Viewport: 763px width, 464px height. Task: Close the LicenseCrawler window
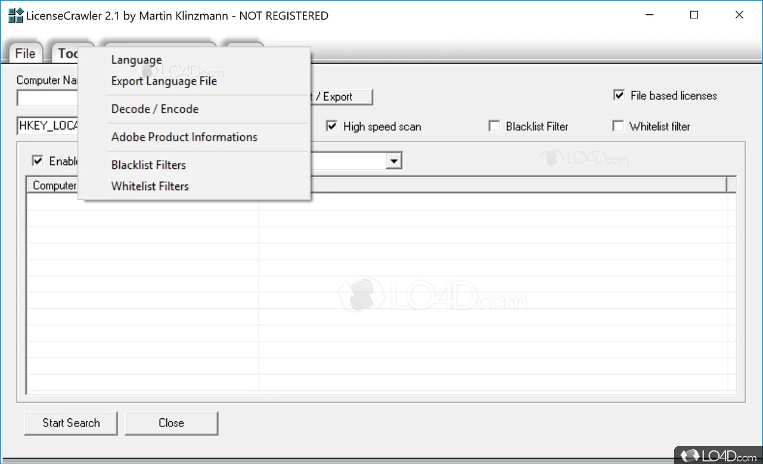point(739,15)
